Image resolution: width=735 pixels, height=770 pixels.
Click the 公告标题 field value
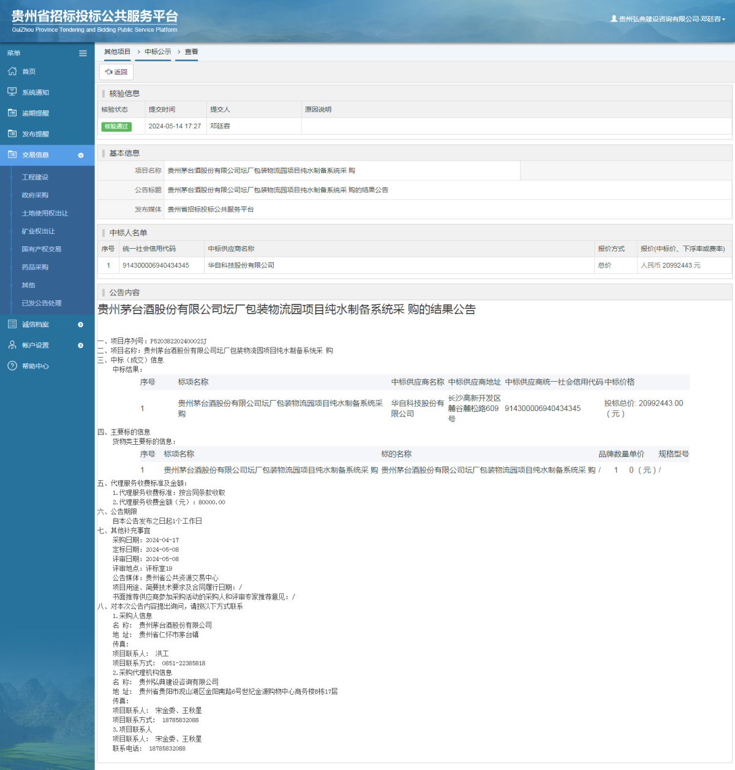click(x=277, y=190)
